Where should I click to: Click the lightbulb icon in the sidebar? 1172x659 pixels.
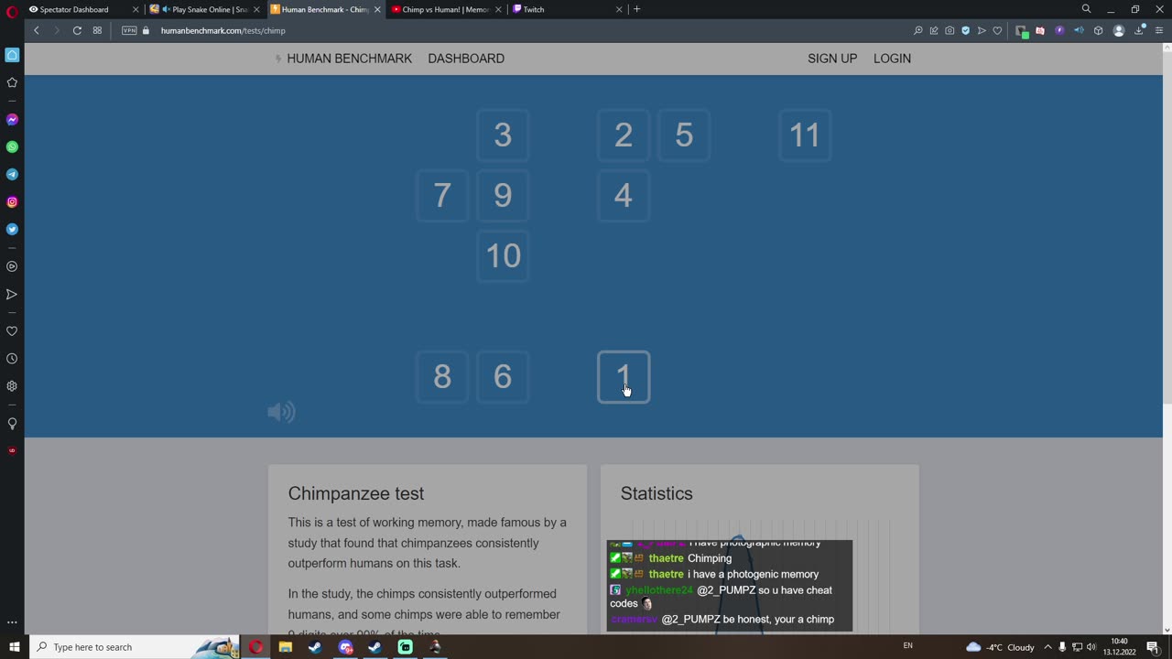12,423
